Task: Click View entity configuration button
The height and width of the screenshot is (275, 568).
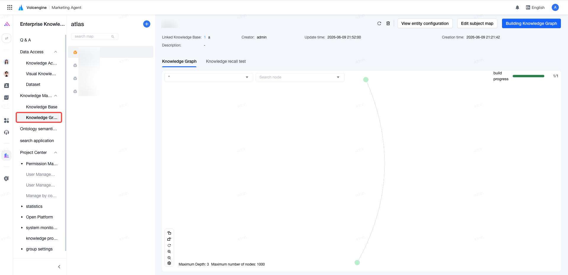Action: point(425,23)
